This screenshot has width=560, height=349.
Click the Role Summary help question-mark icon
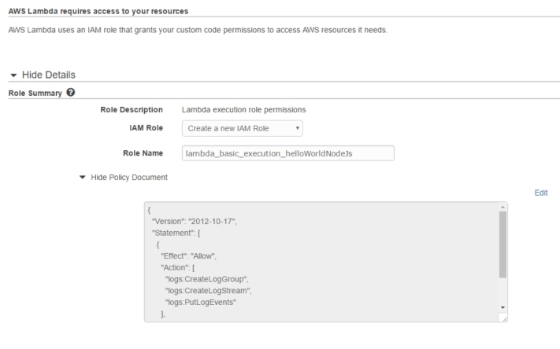pos(71,92)
